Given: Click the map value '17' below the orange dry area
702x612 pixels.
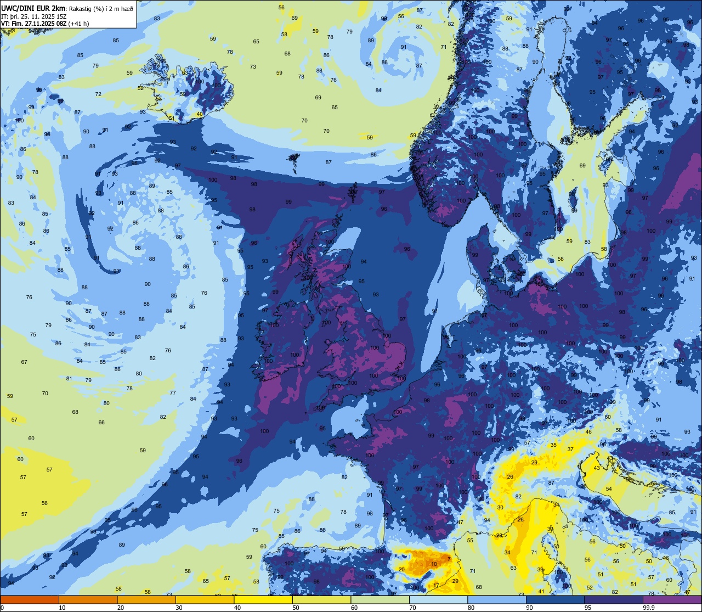Looking at the screenshot, I should pos(436,586).
